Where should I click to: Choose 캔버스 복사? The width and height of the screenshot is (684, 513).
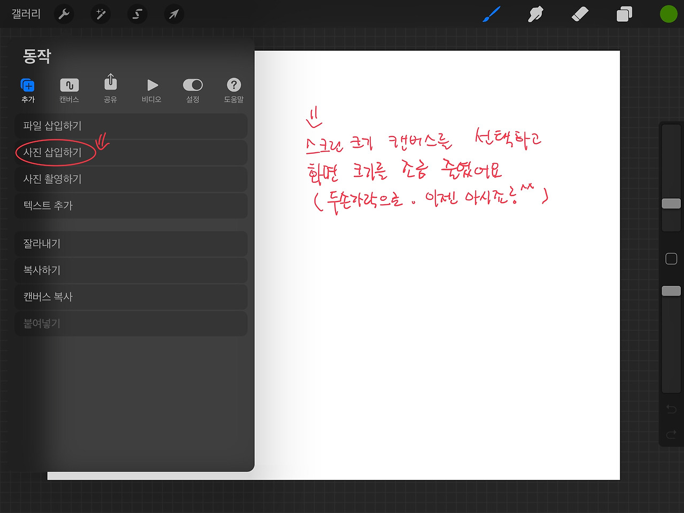pos(131,297)
